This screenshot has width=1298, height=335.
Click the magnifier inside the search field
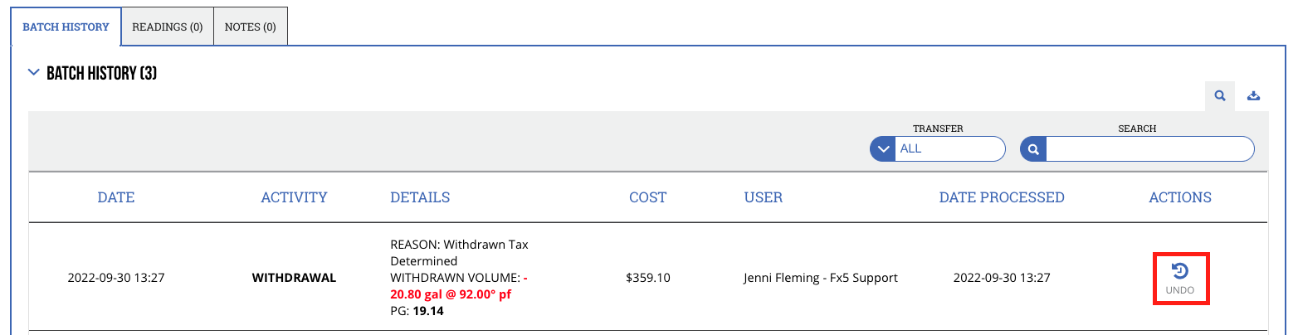[1033, 149]
